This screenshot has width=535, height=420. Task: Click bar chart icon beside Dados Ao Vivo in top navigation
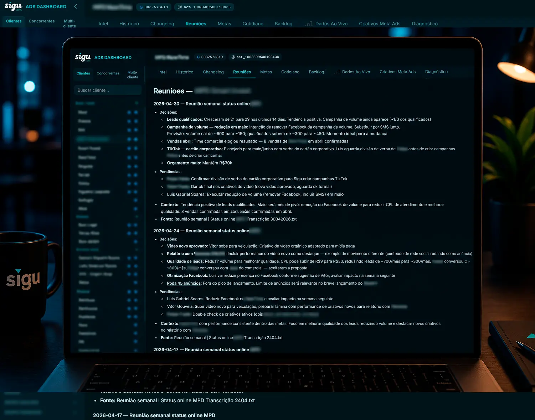tap(309, 24)
